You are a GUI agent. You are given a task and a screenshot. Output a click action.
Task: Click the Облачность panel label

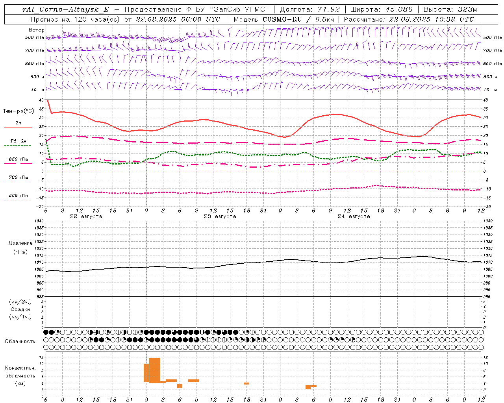coord(20,342)
